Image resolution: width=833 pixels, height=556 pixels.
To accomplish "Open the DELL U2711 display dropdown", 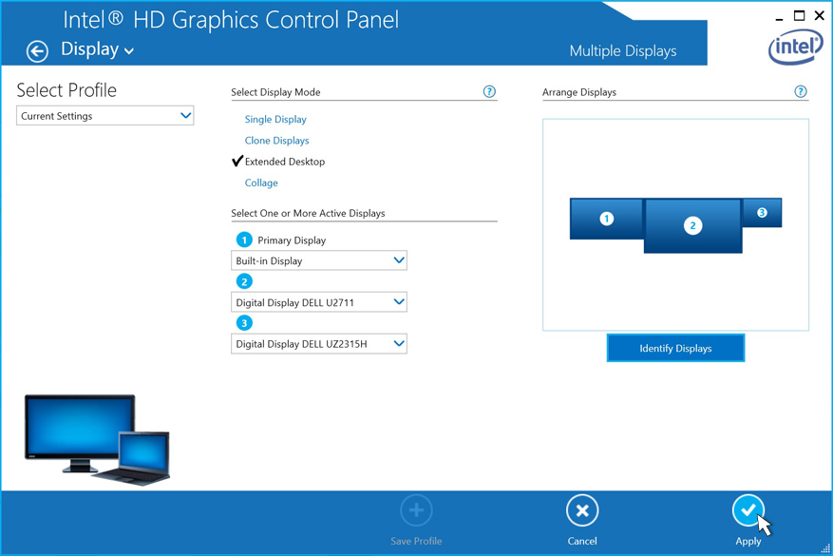I will coord(319,302).
